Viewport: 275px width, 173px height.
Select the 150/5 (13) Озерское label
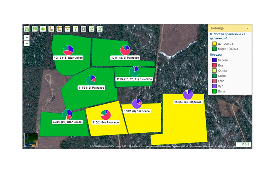point(188,102)
